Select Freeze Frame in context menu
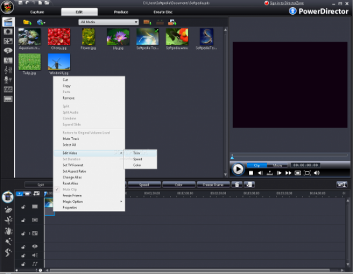The width and height of the screenshot is (353, 274). [x=72, y=196]
